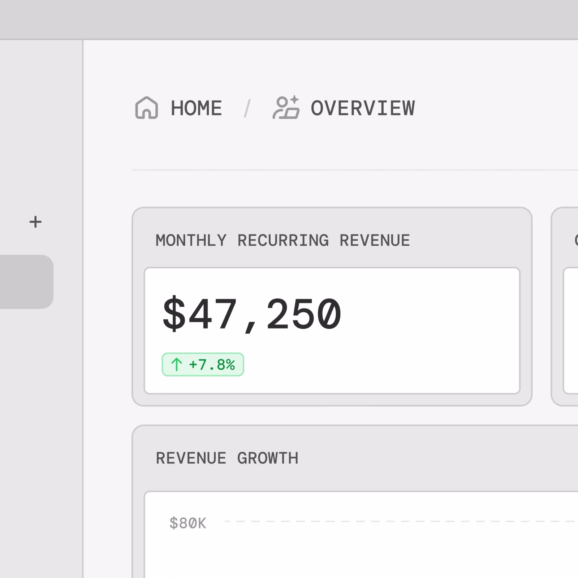This screenshot has width=578, height=578.
Task: Click Monthly Recurring Revenue card title
Action: pos(282,241)
